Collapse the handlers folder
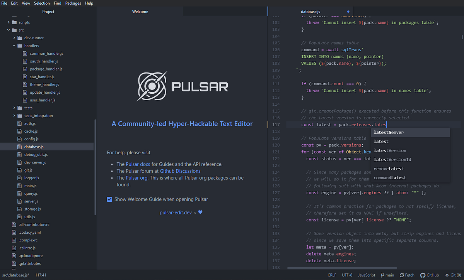This screenshot has height=280, width=464. click(x=14, y=46)
